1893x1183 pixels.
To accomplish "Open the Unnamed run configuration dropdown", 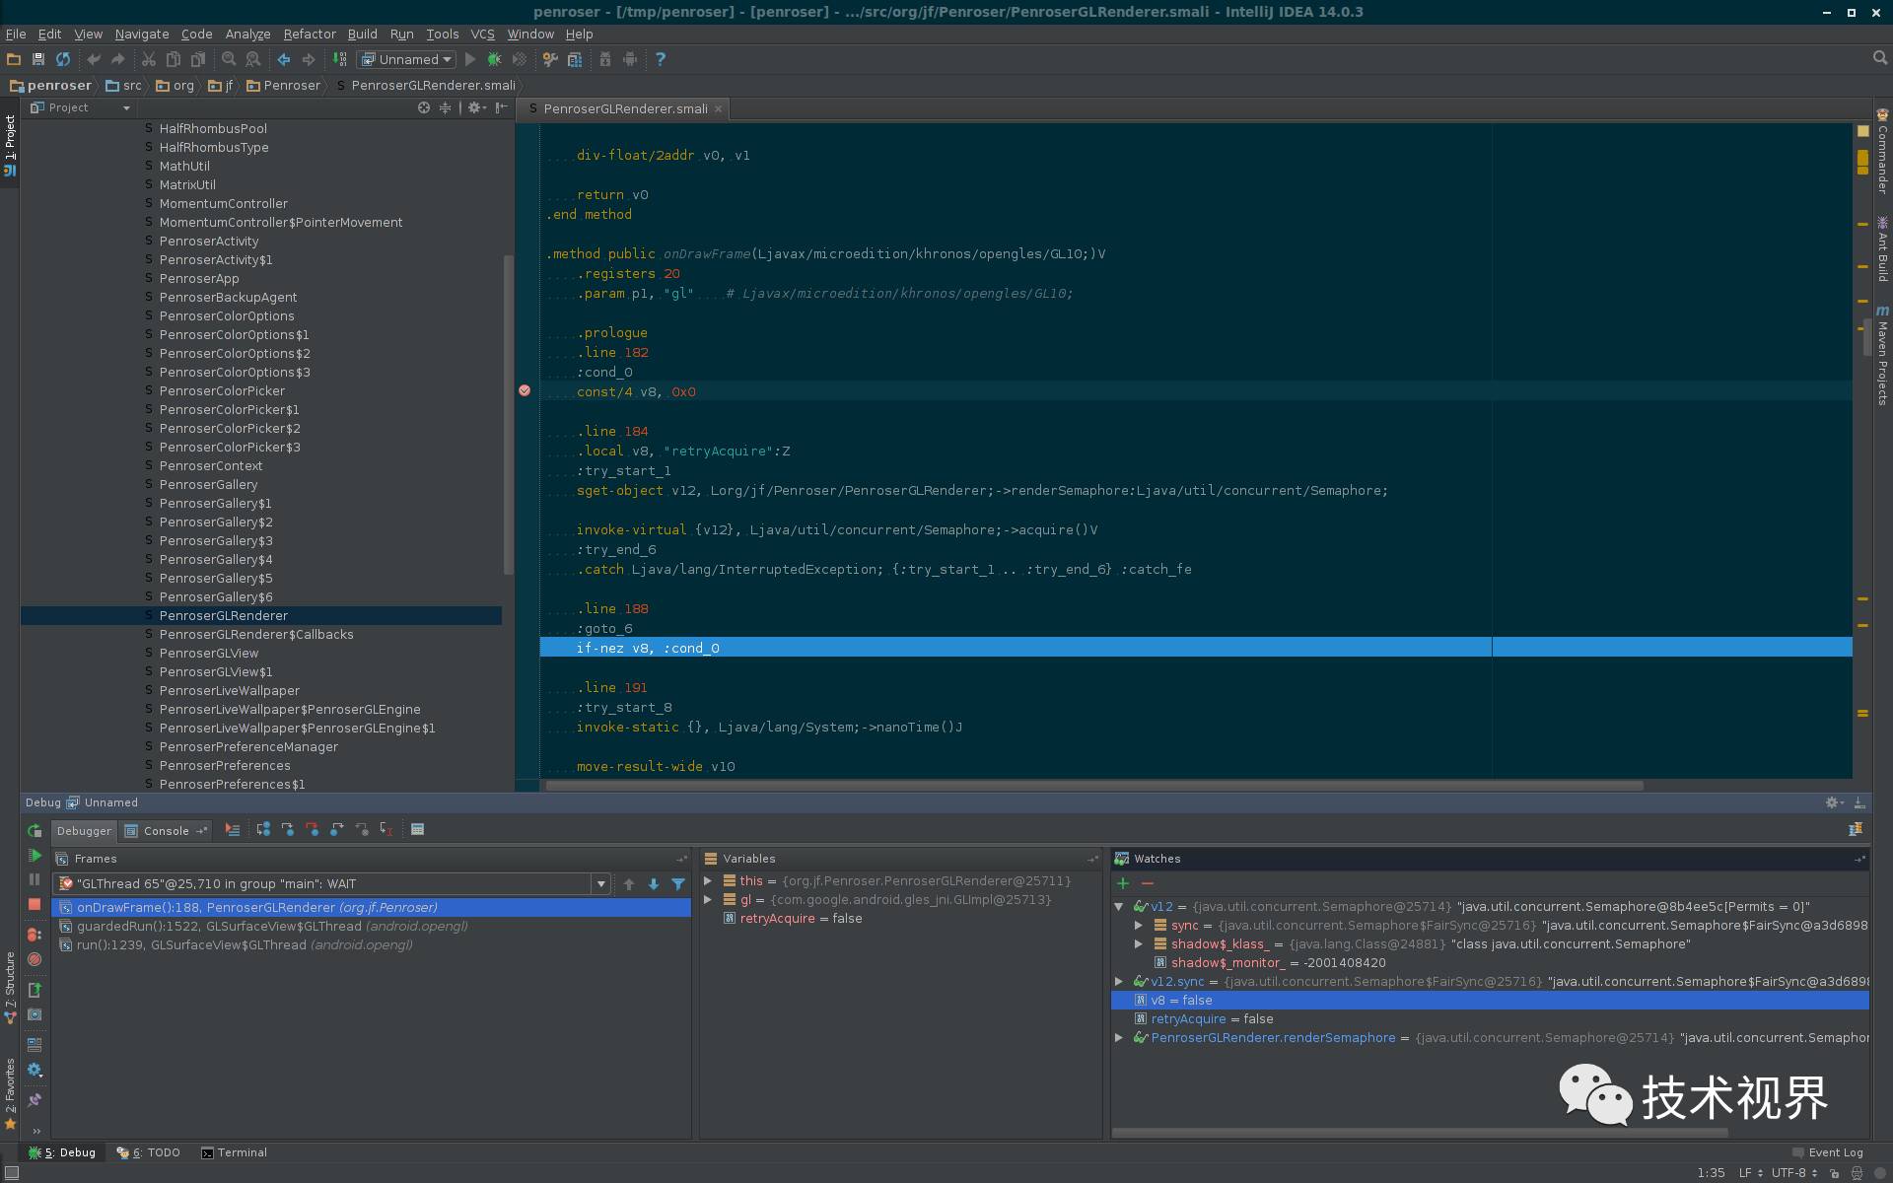I will (x=407, y=59).
